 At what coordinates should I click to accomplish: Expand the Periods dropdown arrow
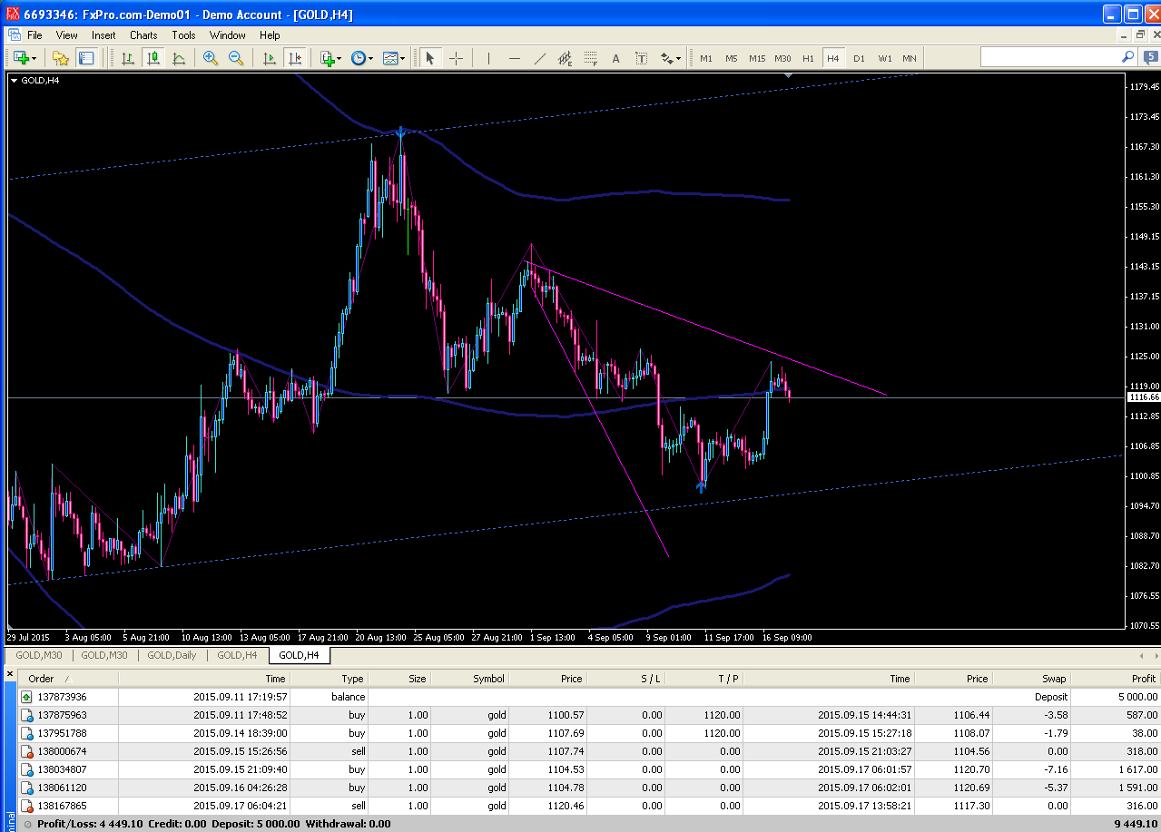point(371,59)
